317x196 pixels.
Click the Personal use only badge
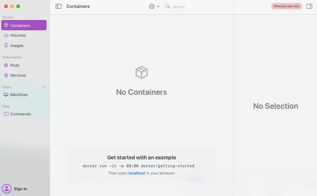click(x=286, y=6)
